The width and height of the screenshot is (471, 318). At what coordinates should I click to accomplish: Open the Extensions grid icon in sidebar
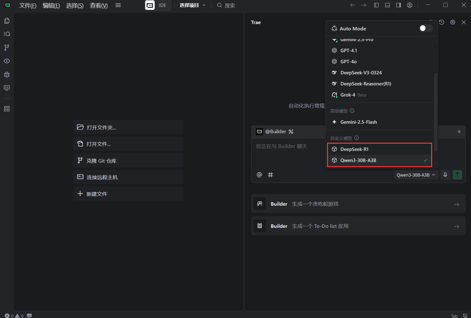[x=7, y=109]
